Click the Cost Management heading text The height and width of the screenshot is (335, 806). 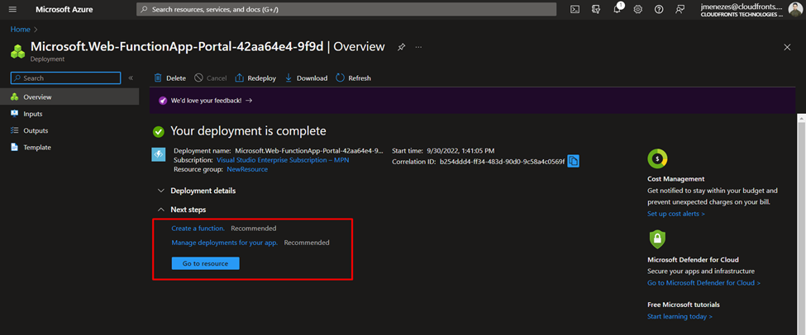point(676,179)
